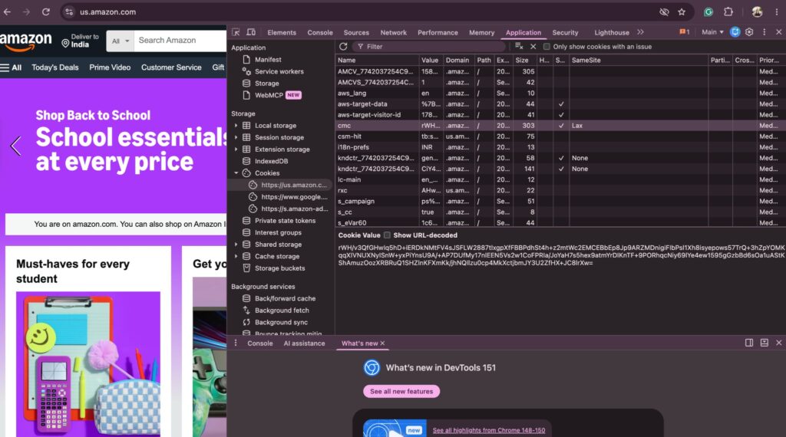Switch to the Console tab in top bar

320,32
